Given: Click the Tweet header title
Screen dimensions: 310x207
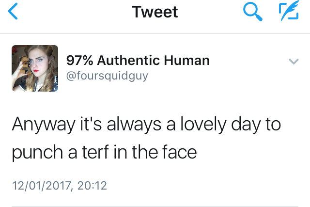Looking at the screenshot, I should click(x=155, y=12).
